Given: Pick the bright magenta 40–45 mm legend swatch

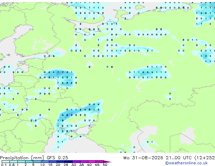Looking at the screenshot, I should coord(92,162).
